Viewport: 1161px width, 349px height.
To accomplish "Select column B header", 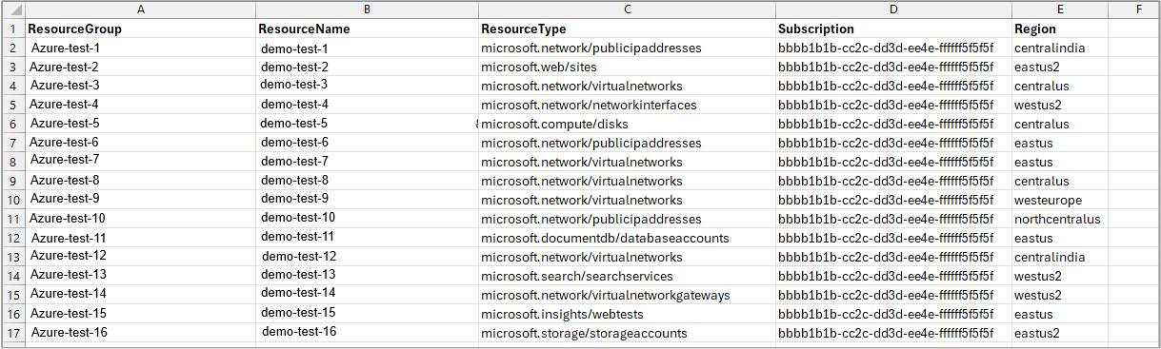I will [368, 10].
